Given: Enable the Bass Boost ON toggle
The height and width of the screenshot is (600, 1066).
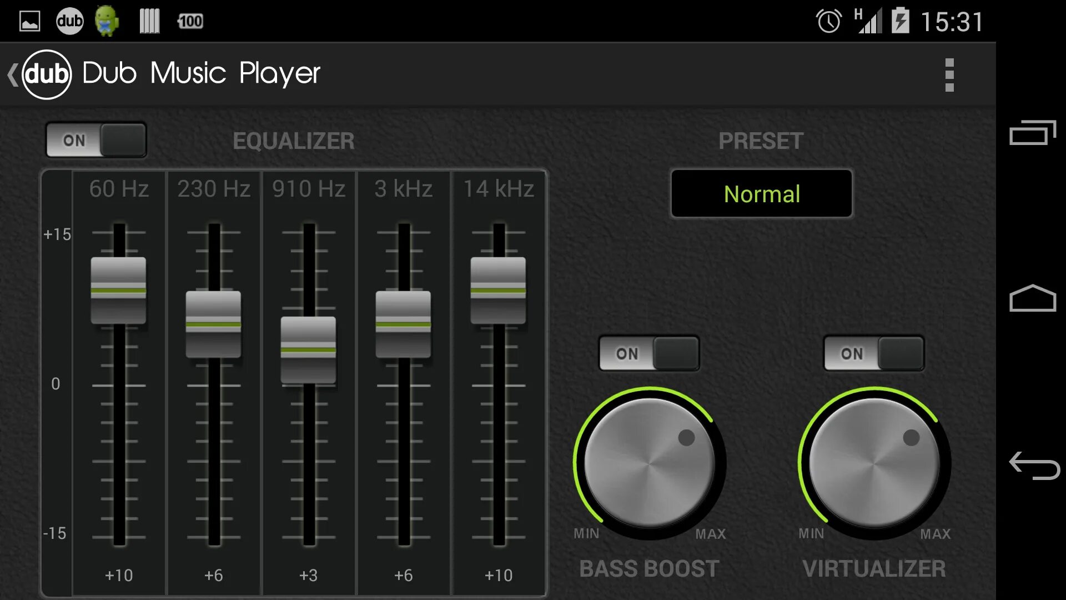Looking at the screenshot, I should click(x=647, y=354).
